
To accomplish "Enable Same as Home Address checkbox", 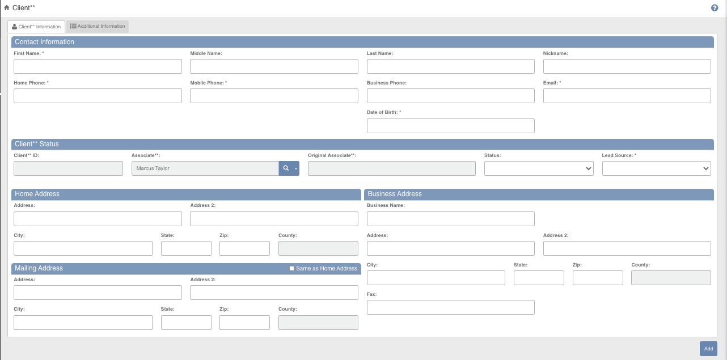I will click(x=292, y=268).
